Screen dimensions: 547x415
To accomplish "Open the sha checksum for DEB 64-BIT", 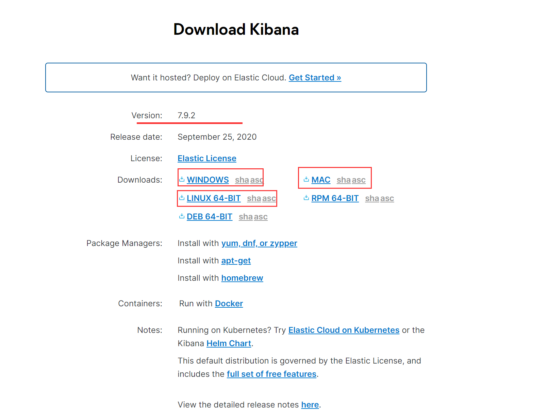I will tap(246, 217).
